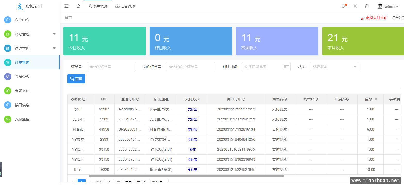The width and height of the screenshot is (404, 185).
Task: Collapse the sidebar with the menu toggle icon
Action: pos(66,6)
